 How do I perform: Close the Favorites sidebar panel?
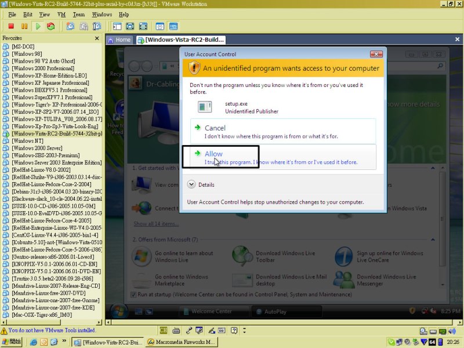(97, 38)
